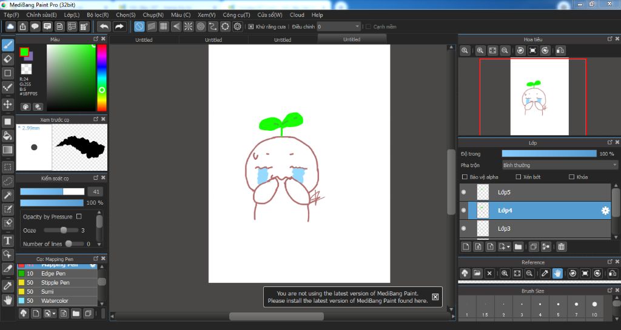Viewport: 621px width, 330px height.
Task: Hide the Lớp3 layer
Action: coord(464,228)
